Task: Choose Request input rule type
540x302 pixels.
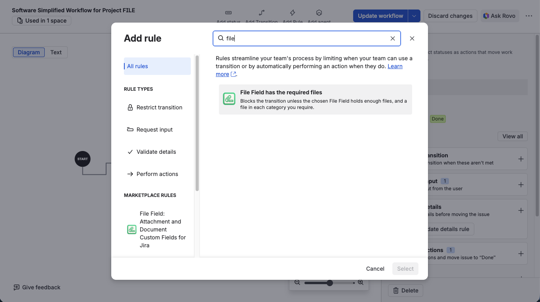Action: coord(157,130)
